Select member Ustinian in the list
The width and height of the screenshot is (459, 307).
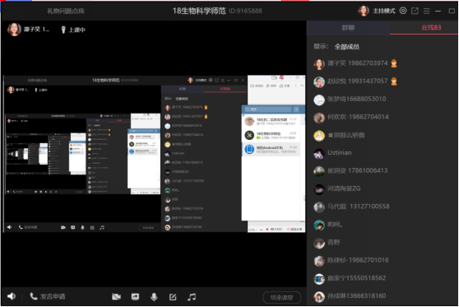click(x=382, y=152)
